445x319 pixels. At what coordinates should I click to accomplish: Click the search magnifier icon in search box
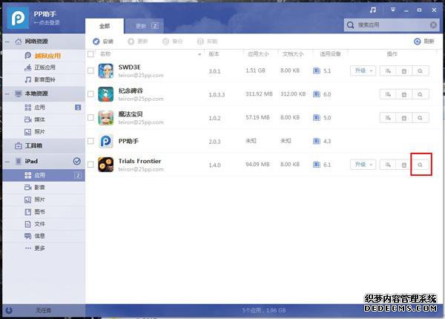pos(351,25)
